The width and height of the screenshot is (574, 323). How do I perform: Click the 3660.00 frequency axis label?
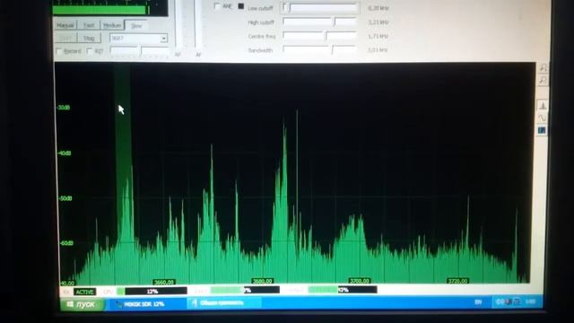tap(163, 282)
